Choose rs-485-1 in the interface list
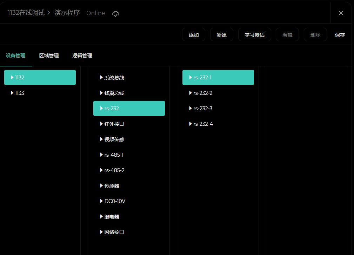 [x=114, y=155]
